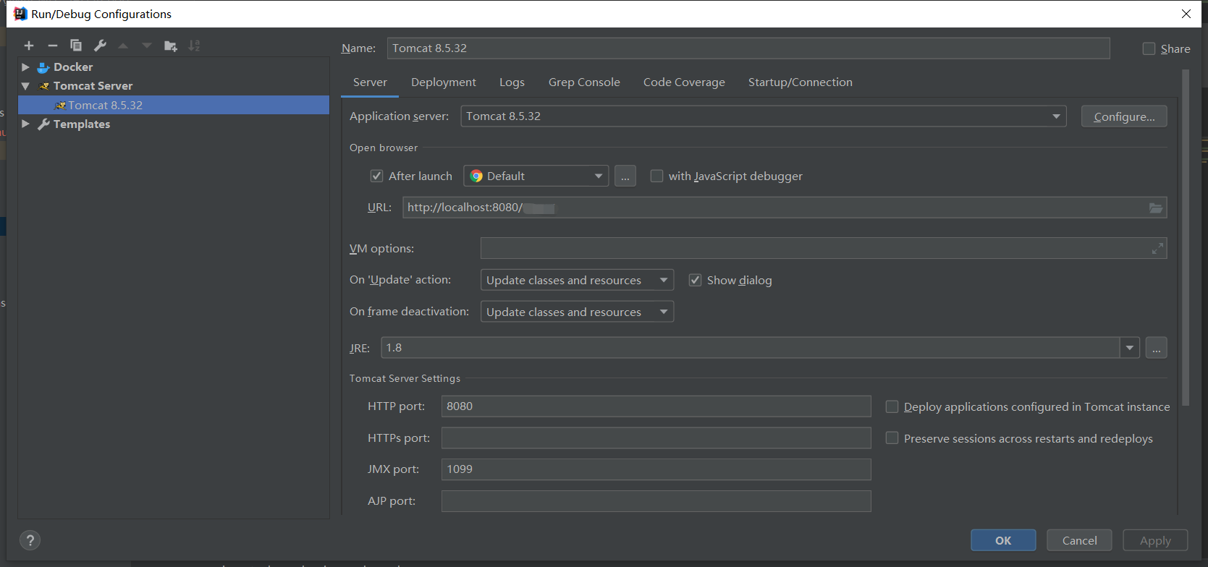
Task: Click the Cancel button
Action: [1079, 540]
